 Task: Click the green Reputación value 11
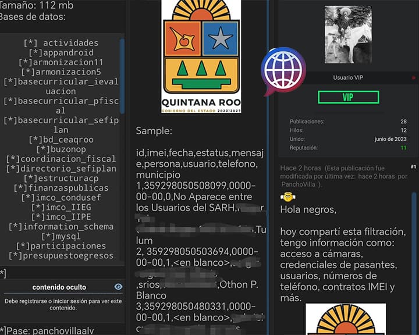[x=403, y=148]
